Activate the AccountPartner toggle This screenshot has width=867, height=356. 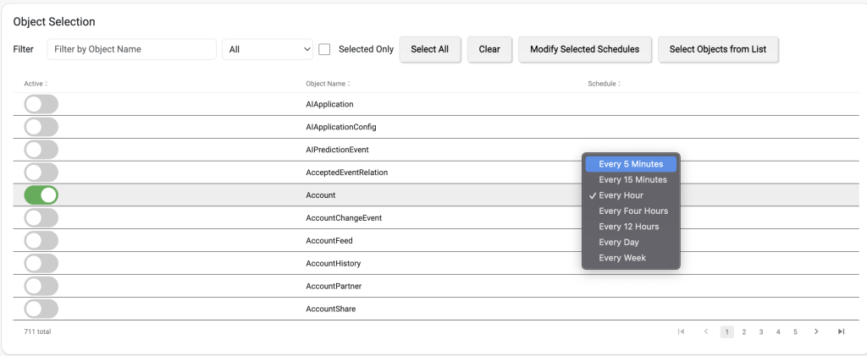click(x=41, y=286)
